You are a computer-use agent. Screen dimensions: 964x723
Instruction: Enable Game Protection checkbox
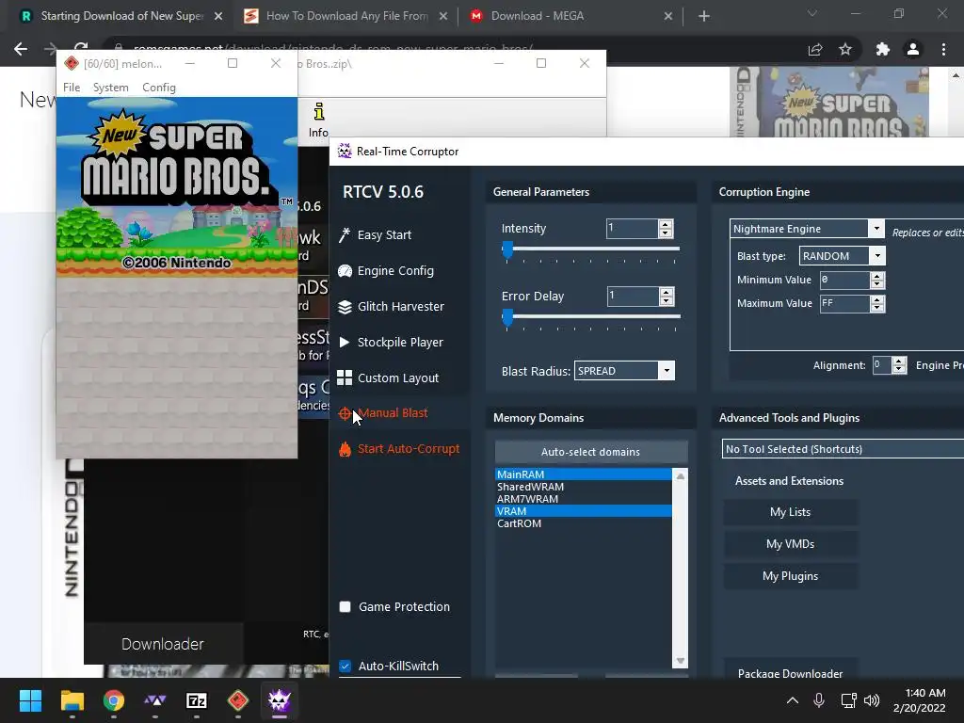pyautogui.click(x=345, y=607)
